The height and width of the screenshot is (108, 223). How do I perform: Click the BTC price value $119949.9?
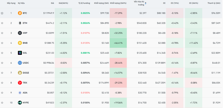coord(48,13)
